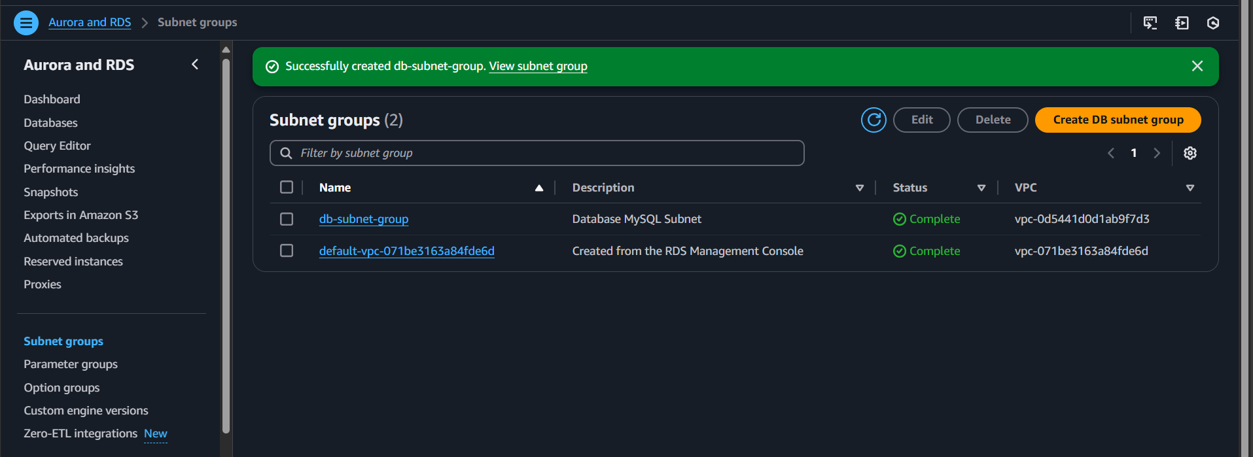Click the Name column header
Screen dimensions: 1253x457
335,188
